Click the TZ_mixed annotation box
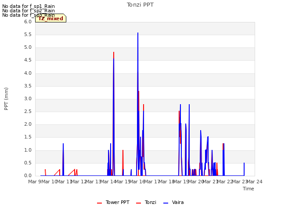The width and height of the screenshot is (281, 211). tap(51, 18)
